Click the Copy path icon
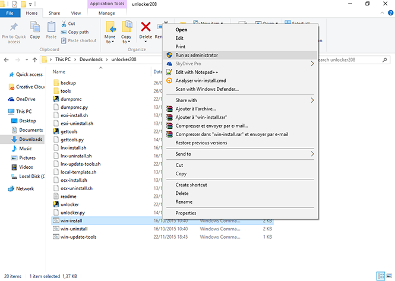The width and height of the screenshot is (395, 281). pyautogui.click(x=64, y=32)
